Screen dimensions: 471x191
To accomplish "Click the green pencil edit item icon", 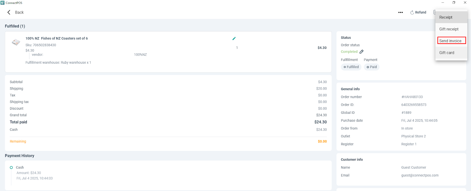I will pyautogui.click(x=234, y=38).
